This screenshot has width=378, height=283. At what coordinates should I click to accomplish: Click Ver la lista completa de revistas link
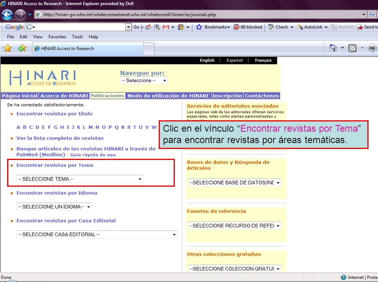pyautogui.click(x=60, y=138)
